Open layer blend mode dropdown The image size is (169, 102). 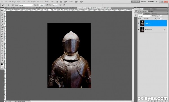144,16
